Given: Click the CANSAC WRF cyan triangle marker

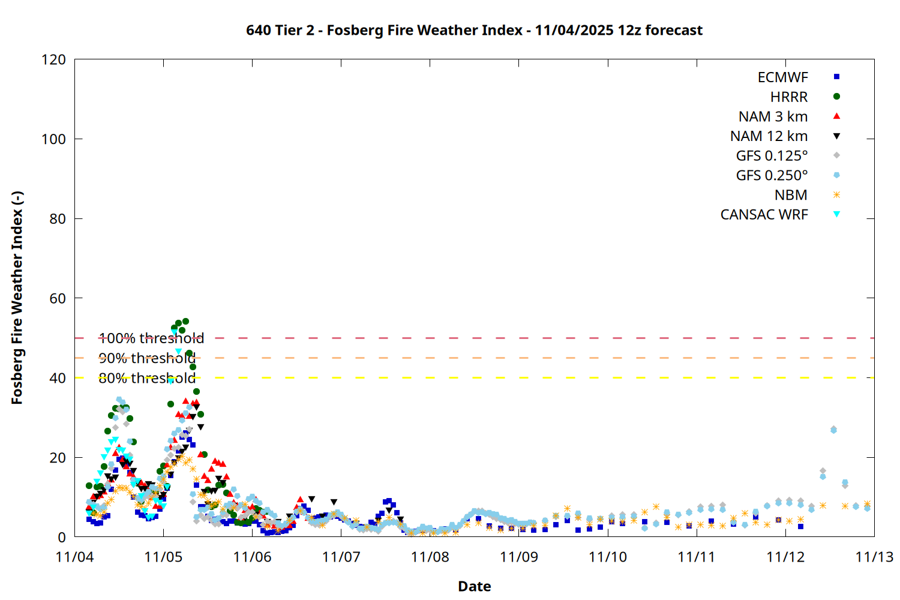Looking at the screenshot, I should point(836,214).
